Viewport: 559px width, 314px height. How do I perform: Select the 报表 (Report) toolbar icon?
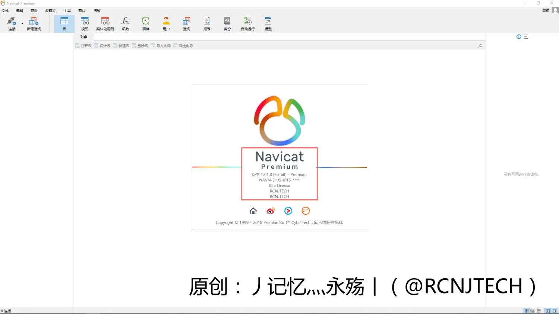coord(207,23)
